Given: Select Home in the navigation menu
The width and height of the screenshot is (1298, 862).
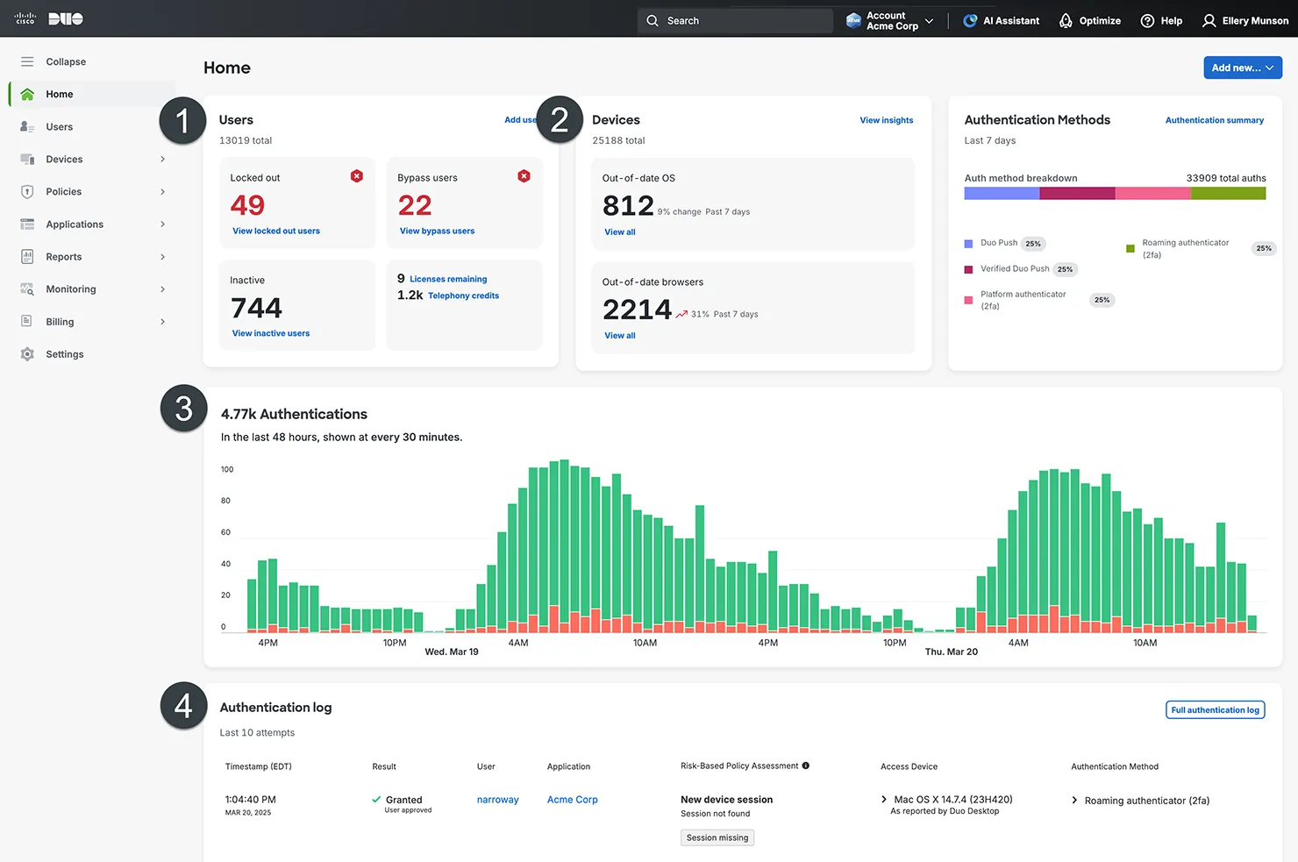Looking at the screenshot, I should click(x=59, y=94).
